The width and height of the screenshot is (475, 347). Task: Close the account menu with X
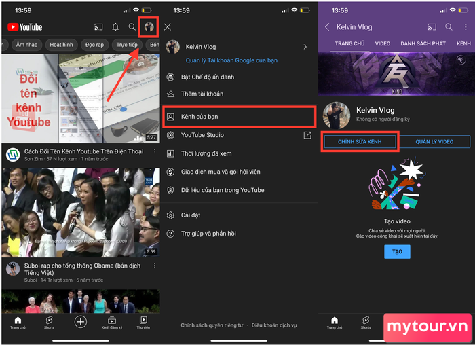pos(168,27)
